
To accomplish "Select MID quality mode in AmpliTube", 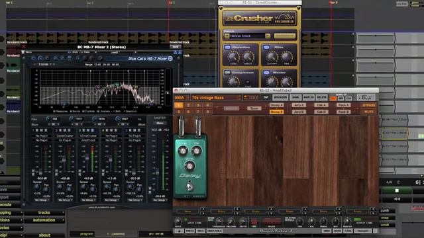I will pos(341,99).
